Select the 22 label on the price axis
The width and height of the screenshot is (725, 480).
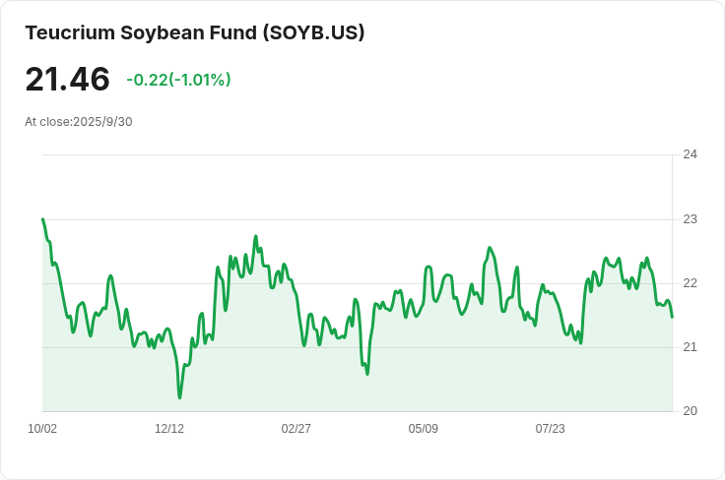click(x=690, y=282)
